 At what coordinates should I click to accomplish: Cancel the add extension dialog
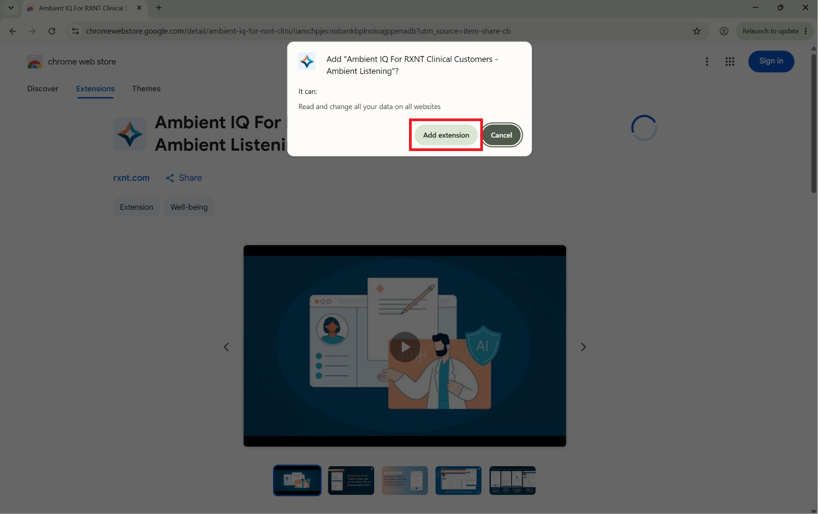(501, 135)
